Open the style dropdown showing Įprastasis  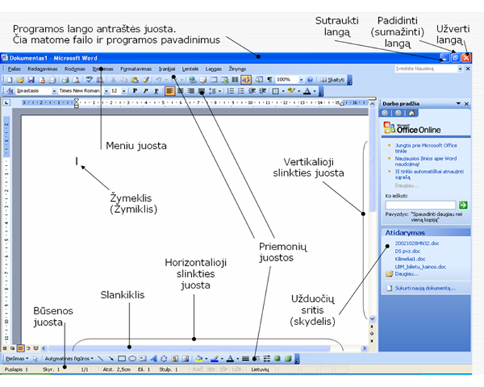(x=54, y=91)
